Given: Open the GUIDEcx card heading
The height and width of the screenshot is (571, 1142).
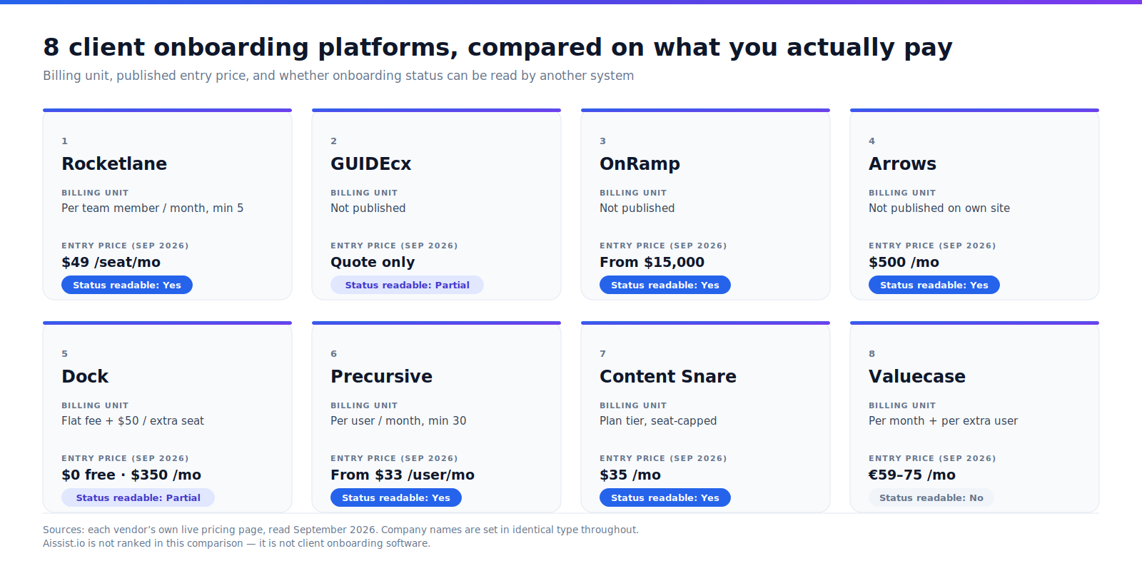Looking at the screenshot, I should pyautogui.click(x=371, y=163).
